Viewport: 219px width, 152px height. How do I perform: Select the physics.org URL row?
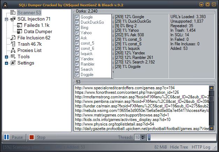click(x=115, y=124)
